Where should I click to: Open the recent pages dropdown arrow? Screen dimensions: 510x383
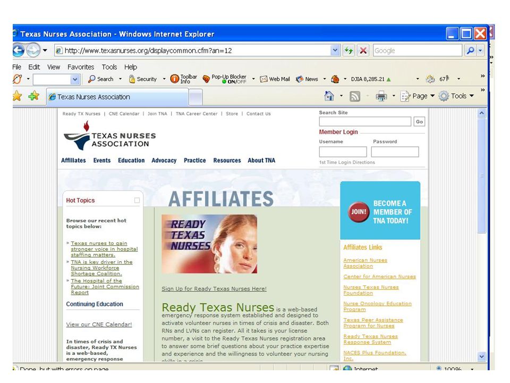click(45, 51)
